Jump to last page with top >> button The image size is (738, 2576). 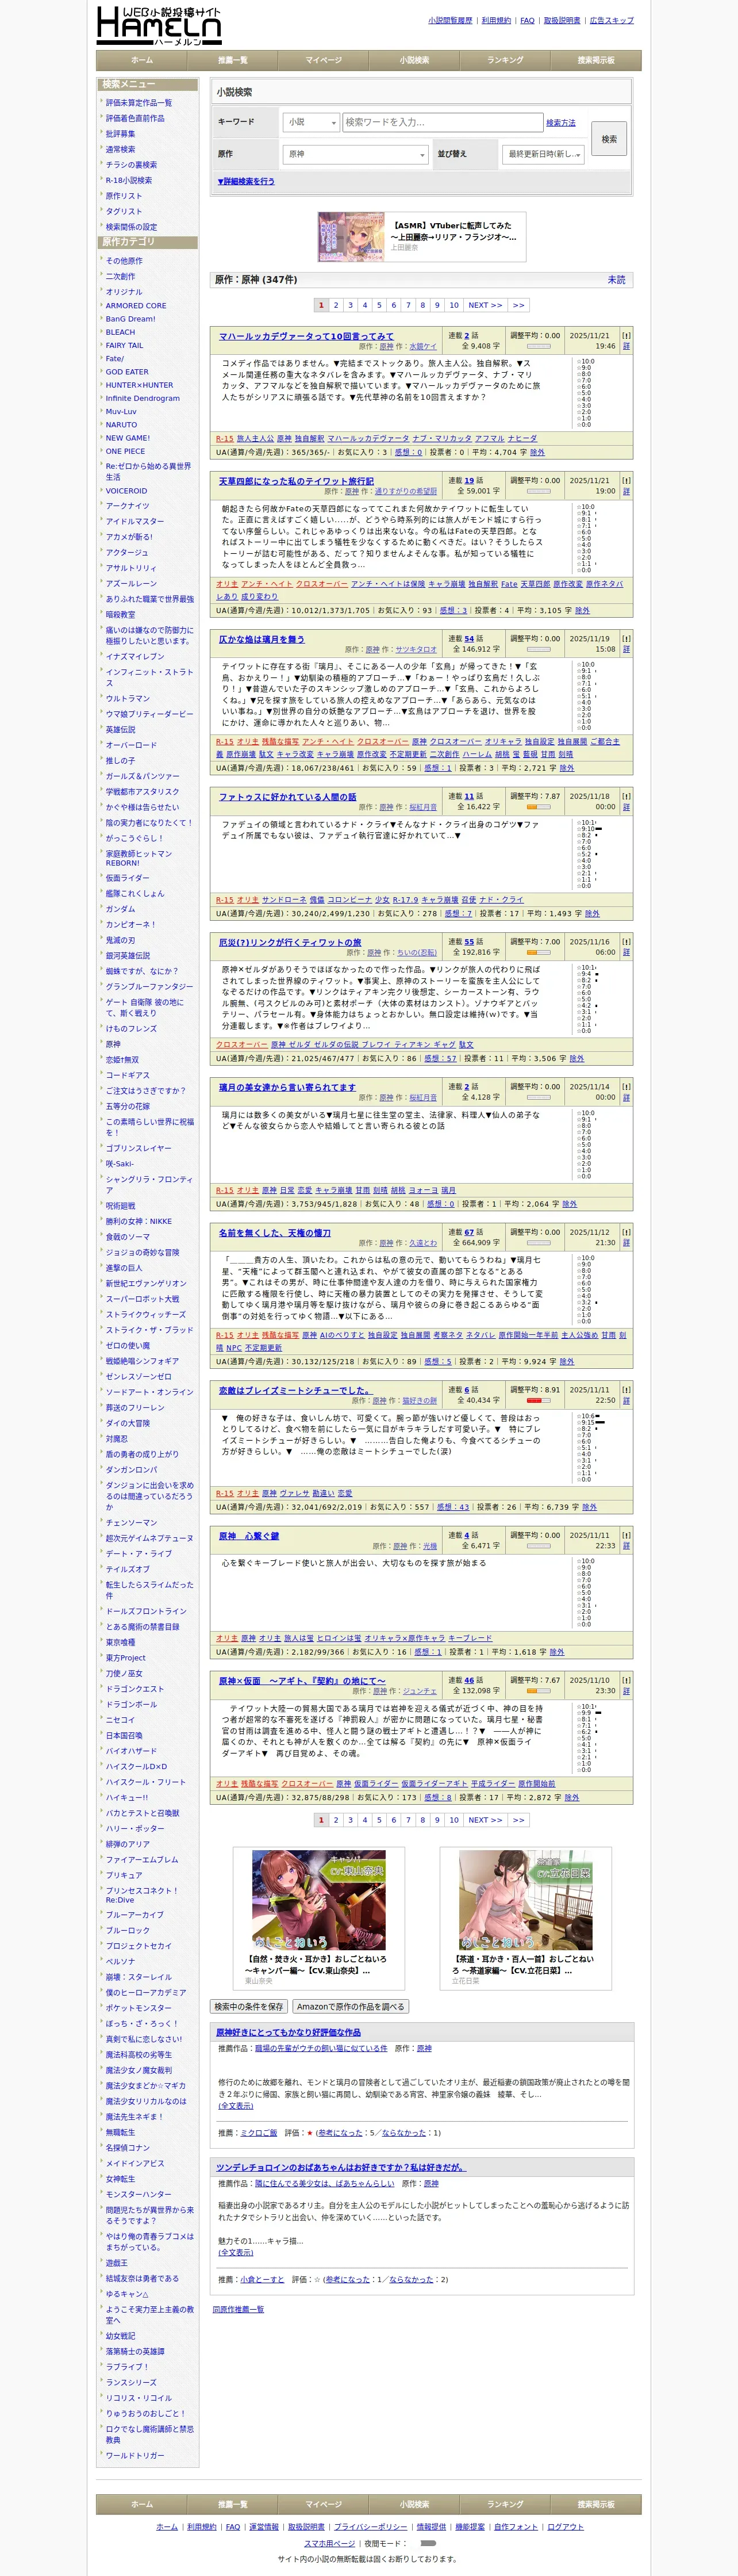(x=518, y=305)
